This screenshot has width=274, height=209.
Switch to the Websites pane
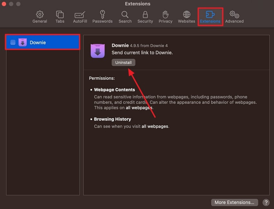point(186,17)
